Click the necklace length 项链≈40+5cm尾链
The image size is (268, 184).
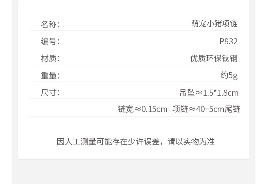pos(206,109)
